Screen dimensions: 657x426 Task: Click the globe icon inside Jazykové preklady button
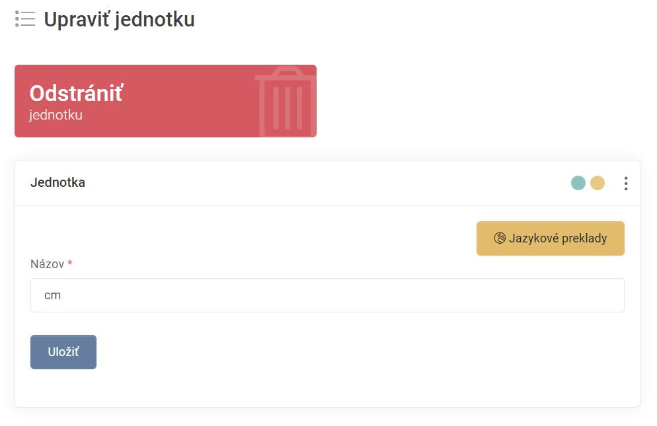pos(500,238)
